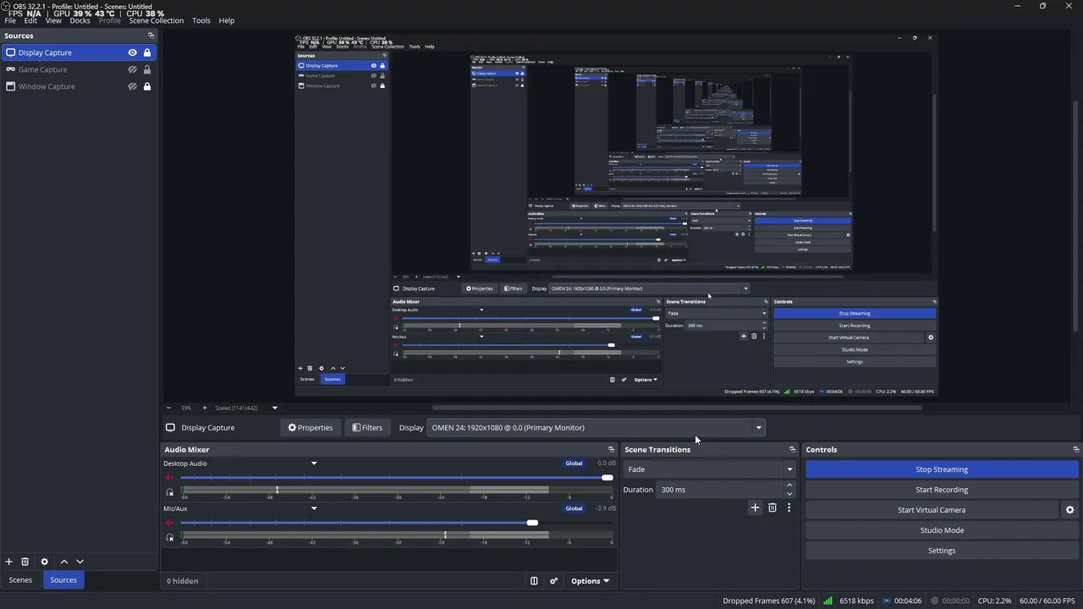This screenshot has width=1083, height=609.
Task: Click the Desktop Audio volume slider handle
Action: pyautogui.click(x=607, y=478)
